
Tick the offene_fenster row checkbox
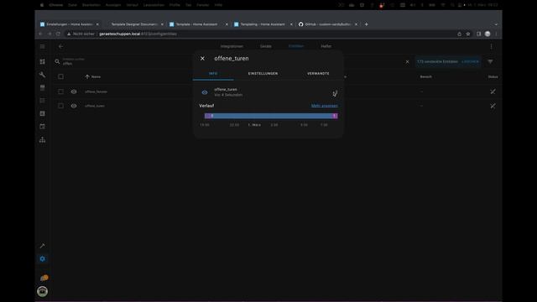[60, 91]
